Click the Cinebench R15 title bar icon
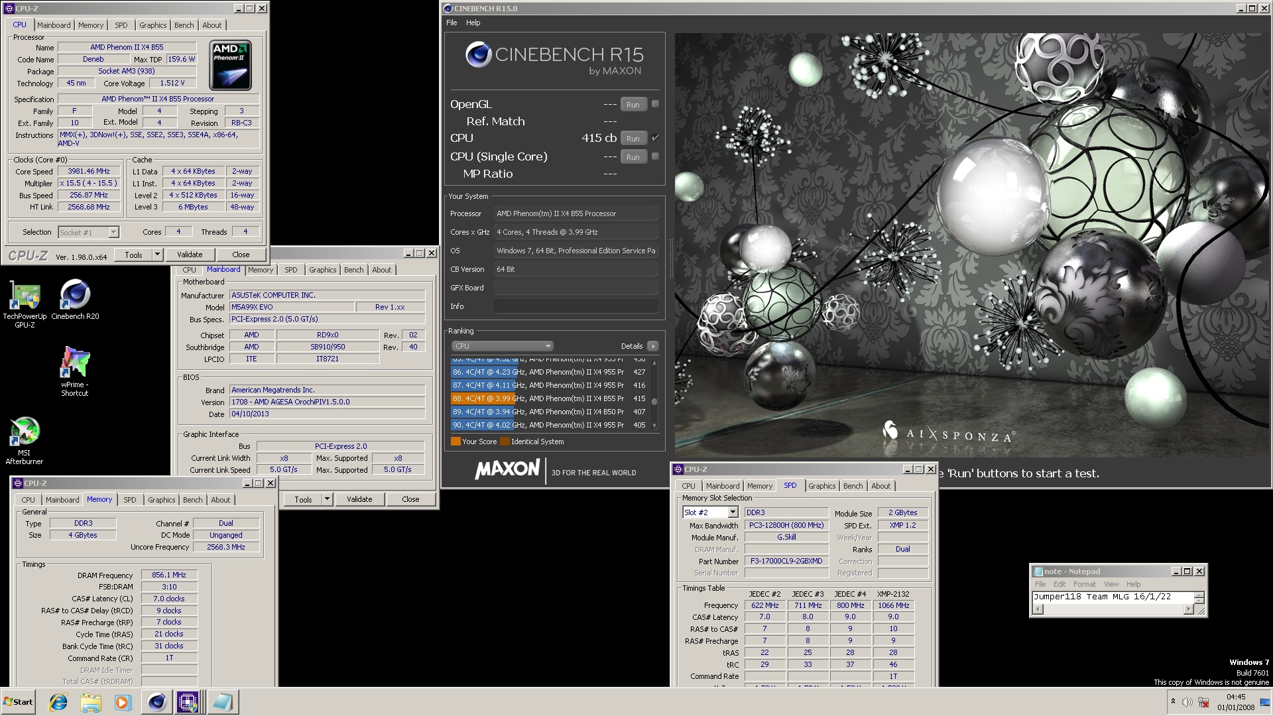Screen dimensions: 1273x716 [448, 9]
